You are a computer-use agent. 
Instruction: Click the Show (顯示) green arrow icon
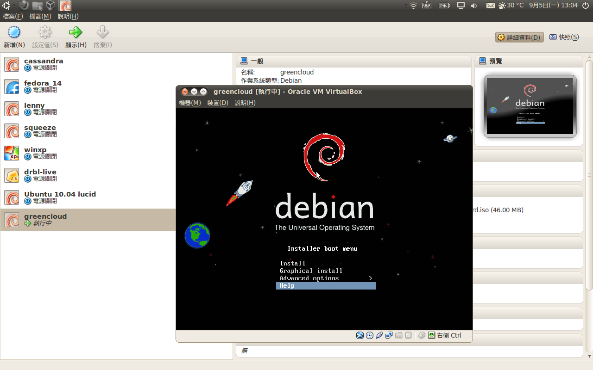point(76,32)
